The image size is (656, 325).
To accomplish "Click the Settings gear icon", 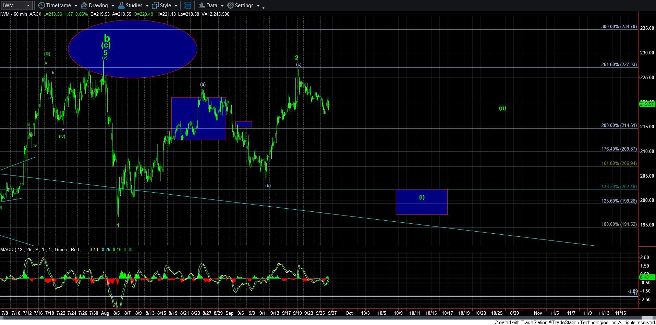I will point(231,5).
